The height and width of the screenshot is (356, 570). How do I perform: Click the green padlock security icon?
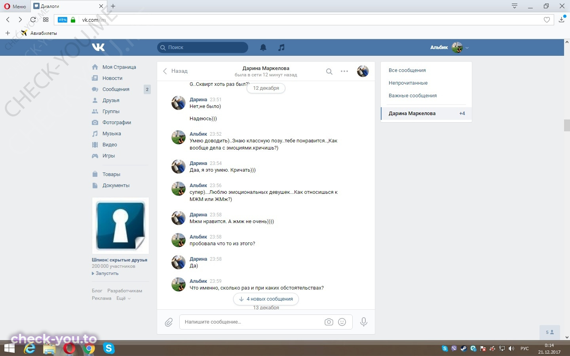click(73, 20)
